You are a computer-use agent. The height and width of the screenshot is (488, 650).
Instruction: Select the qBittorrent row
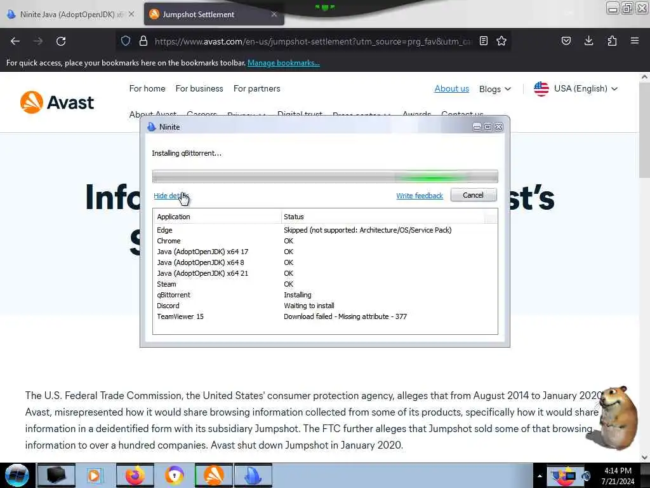pos(325,295)
